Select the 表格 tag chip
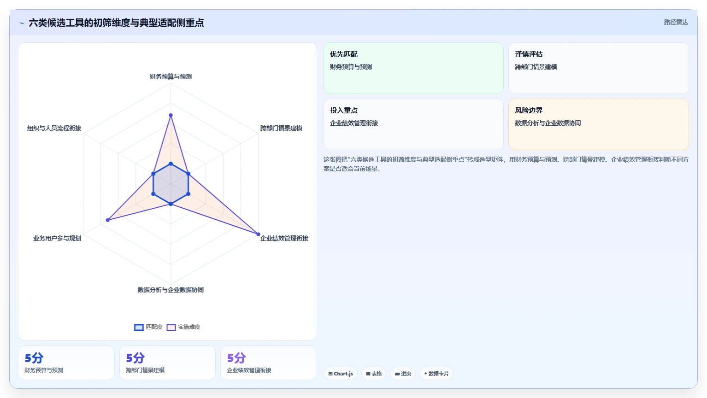The width and height of the screenshot is (707, 398). point(374,374)
